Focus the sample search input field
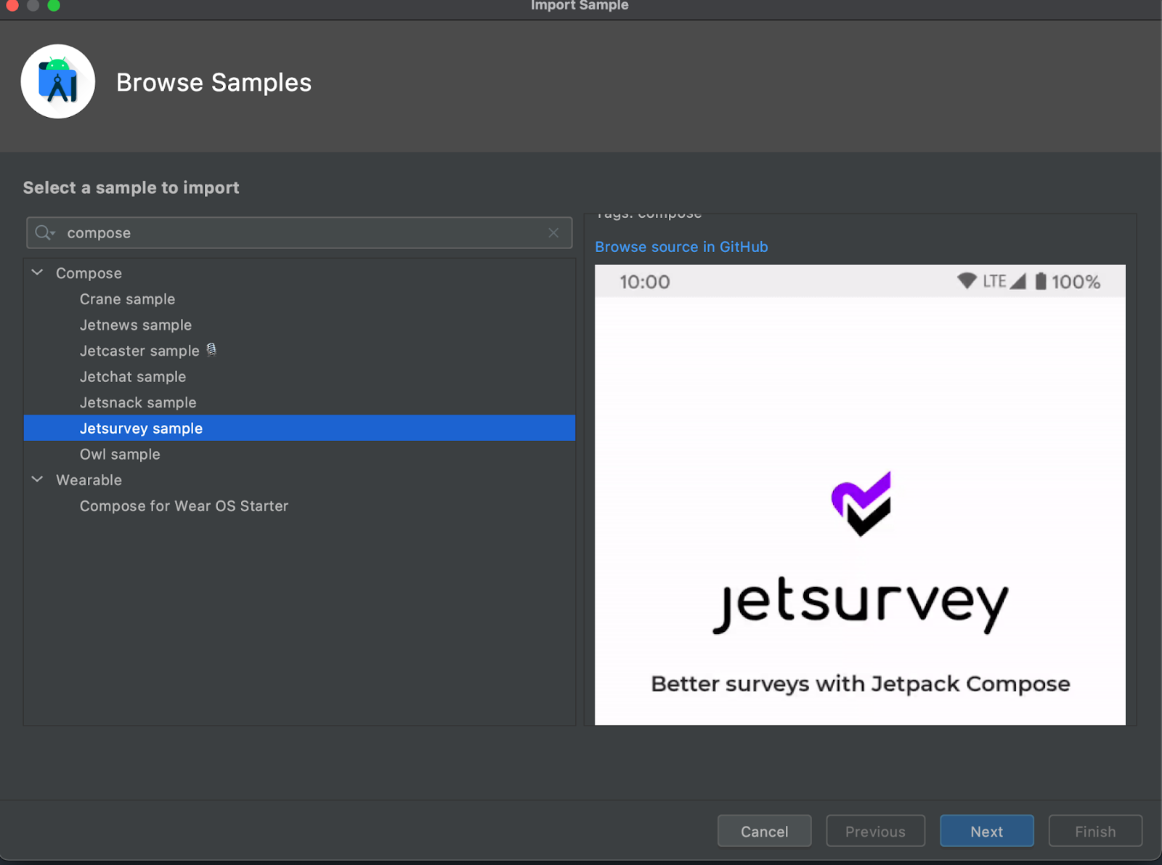 (299, 232)
